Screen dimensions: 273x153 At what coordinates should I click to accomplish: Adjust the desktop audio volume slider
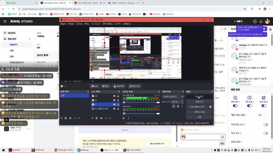point(143,102)
